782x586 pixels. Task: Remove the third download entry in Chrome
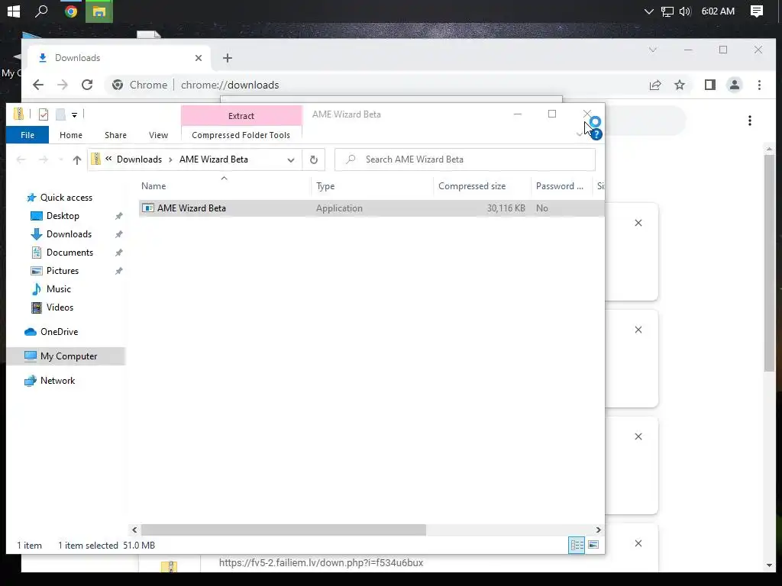click(638, 436)
